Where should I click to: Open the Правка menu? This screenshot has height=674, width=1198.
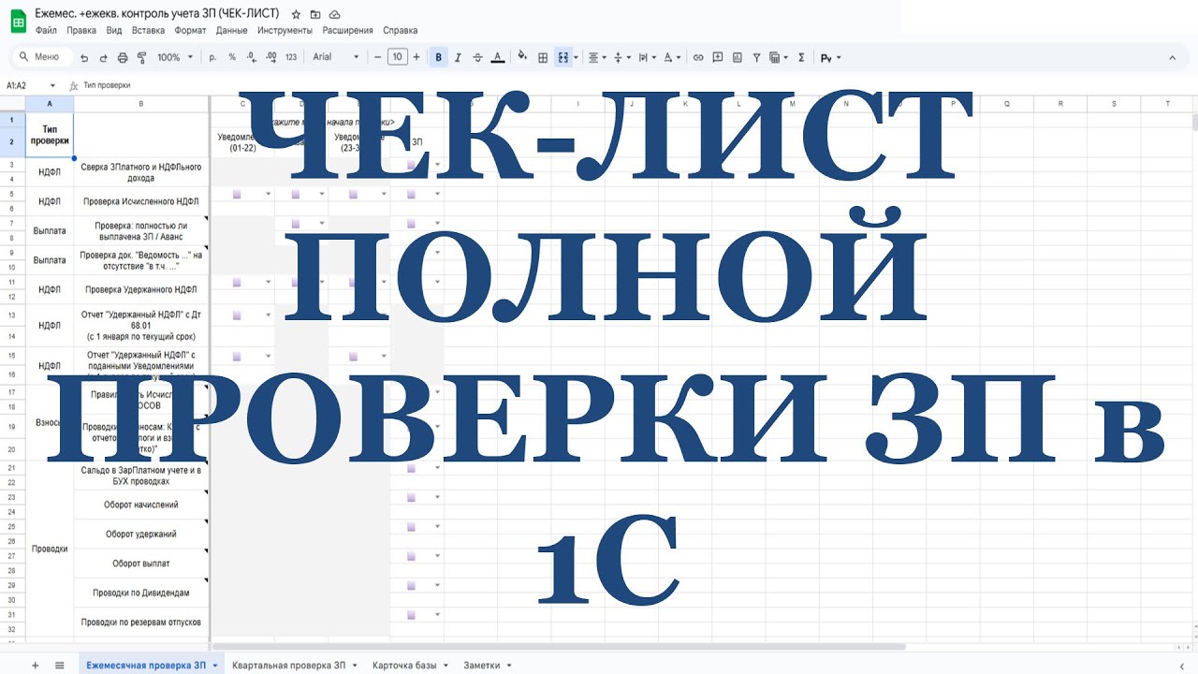tap(81, 31)
